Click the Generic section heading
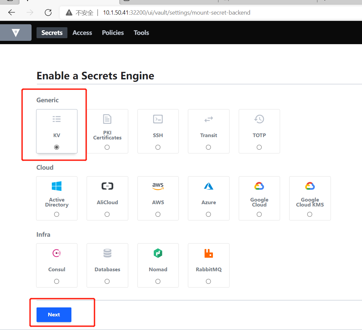This screenshot has width=362, height=331. (47, 100)
